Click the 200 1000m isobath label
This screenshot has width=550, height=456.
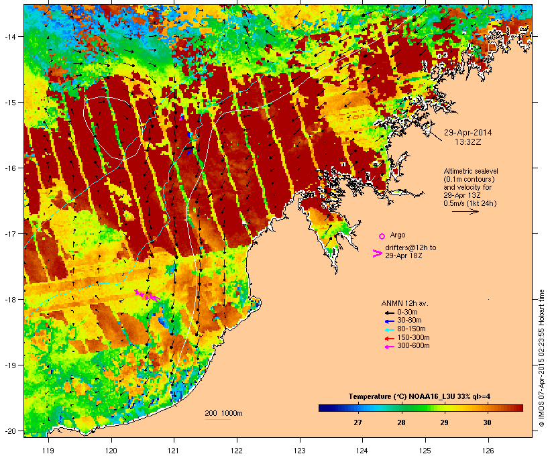tap(223, 413)
